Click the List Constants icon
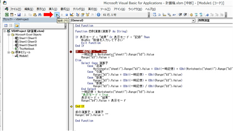The image size is (233, 131). tap(159, 15)
